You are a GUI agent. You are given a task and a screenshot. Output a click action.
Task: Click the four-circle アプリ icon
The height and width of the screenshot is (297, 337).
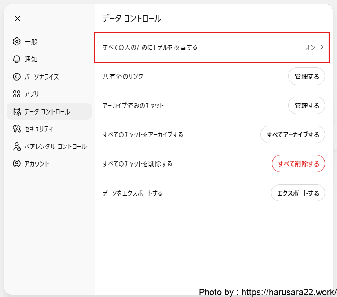pyautogui.click(x=17, y=94)
